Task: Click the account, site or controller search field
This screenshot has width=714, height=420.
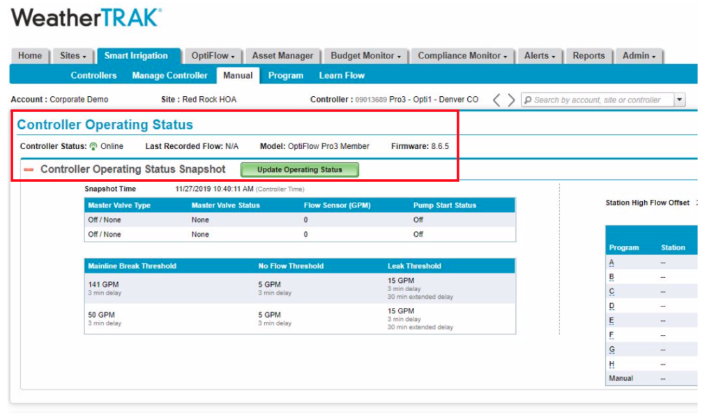Action: click(598, 100)
